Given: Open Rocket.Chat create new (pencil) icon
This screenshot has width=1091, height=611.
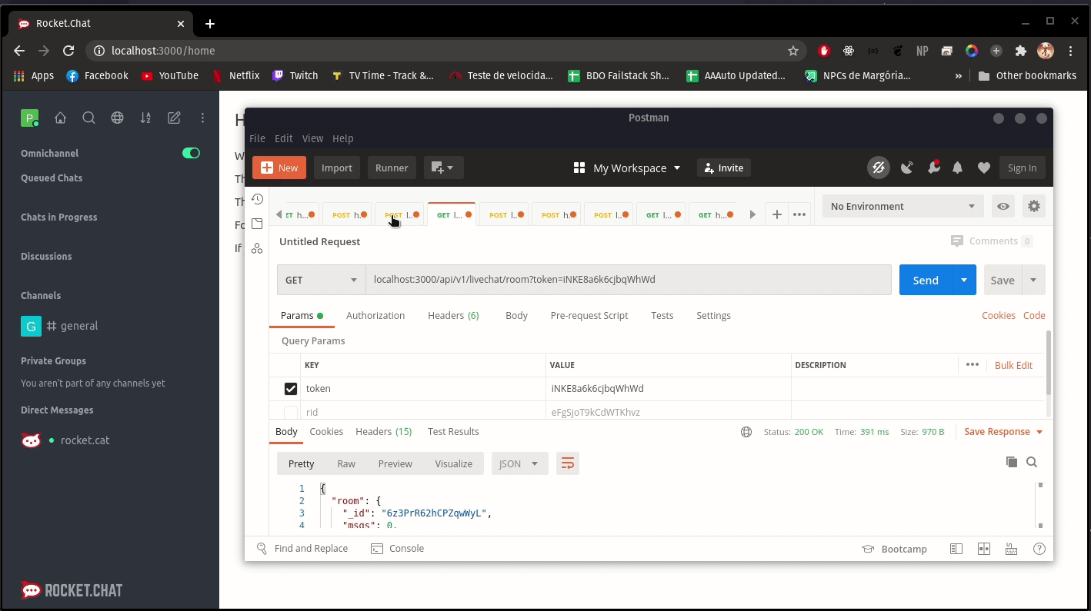Looking at the screenshot, I should (x=174, y=118).
